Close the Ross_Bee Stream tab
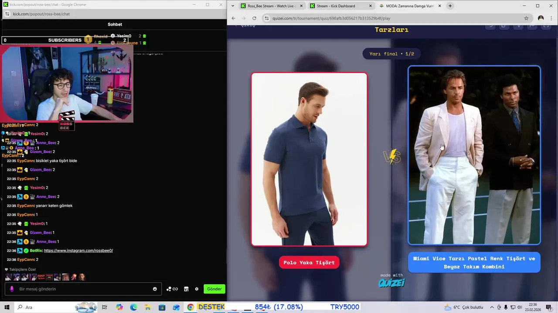The height and width of the screenshot is (313, 558). pyautogui.click(x=301, y=6)
